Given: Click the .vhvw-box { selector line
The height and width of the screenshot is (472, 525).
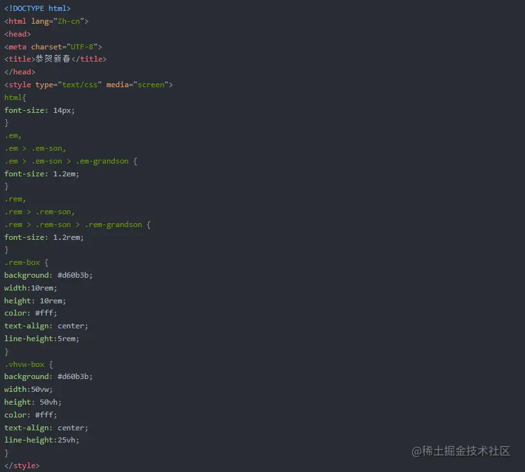Looking at the screenshot, I should [x=28, y=364].
